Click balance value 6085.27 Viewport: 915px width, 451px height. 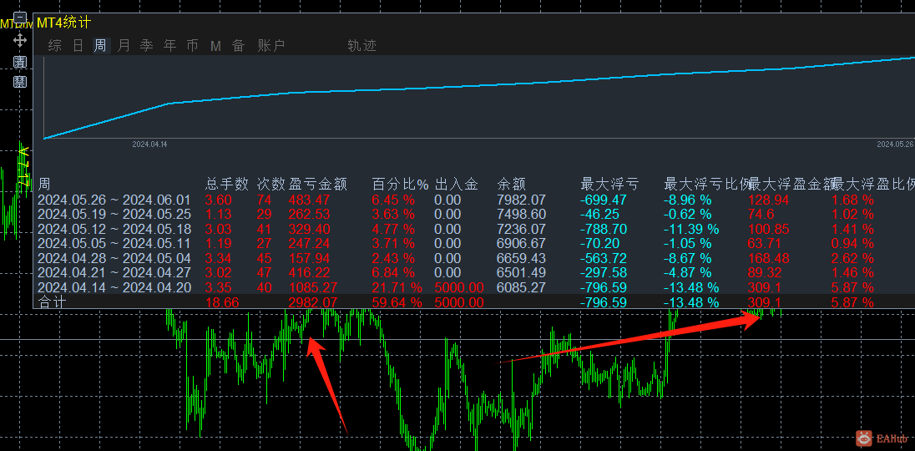pos(521,287)
